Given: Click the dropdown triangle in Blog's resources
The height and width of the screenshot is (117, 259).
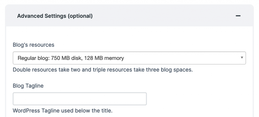Looking at the screenshot, I should 242,57.
